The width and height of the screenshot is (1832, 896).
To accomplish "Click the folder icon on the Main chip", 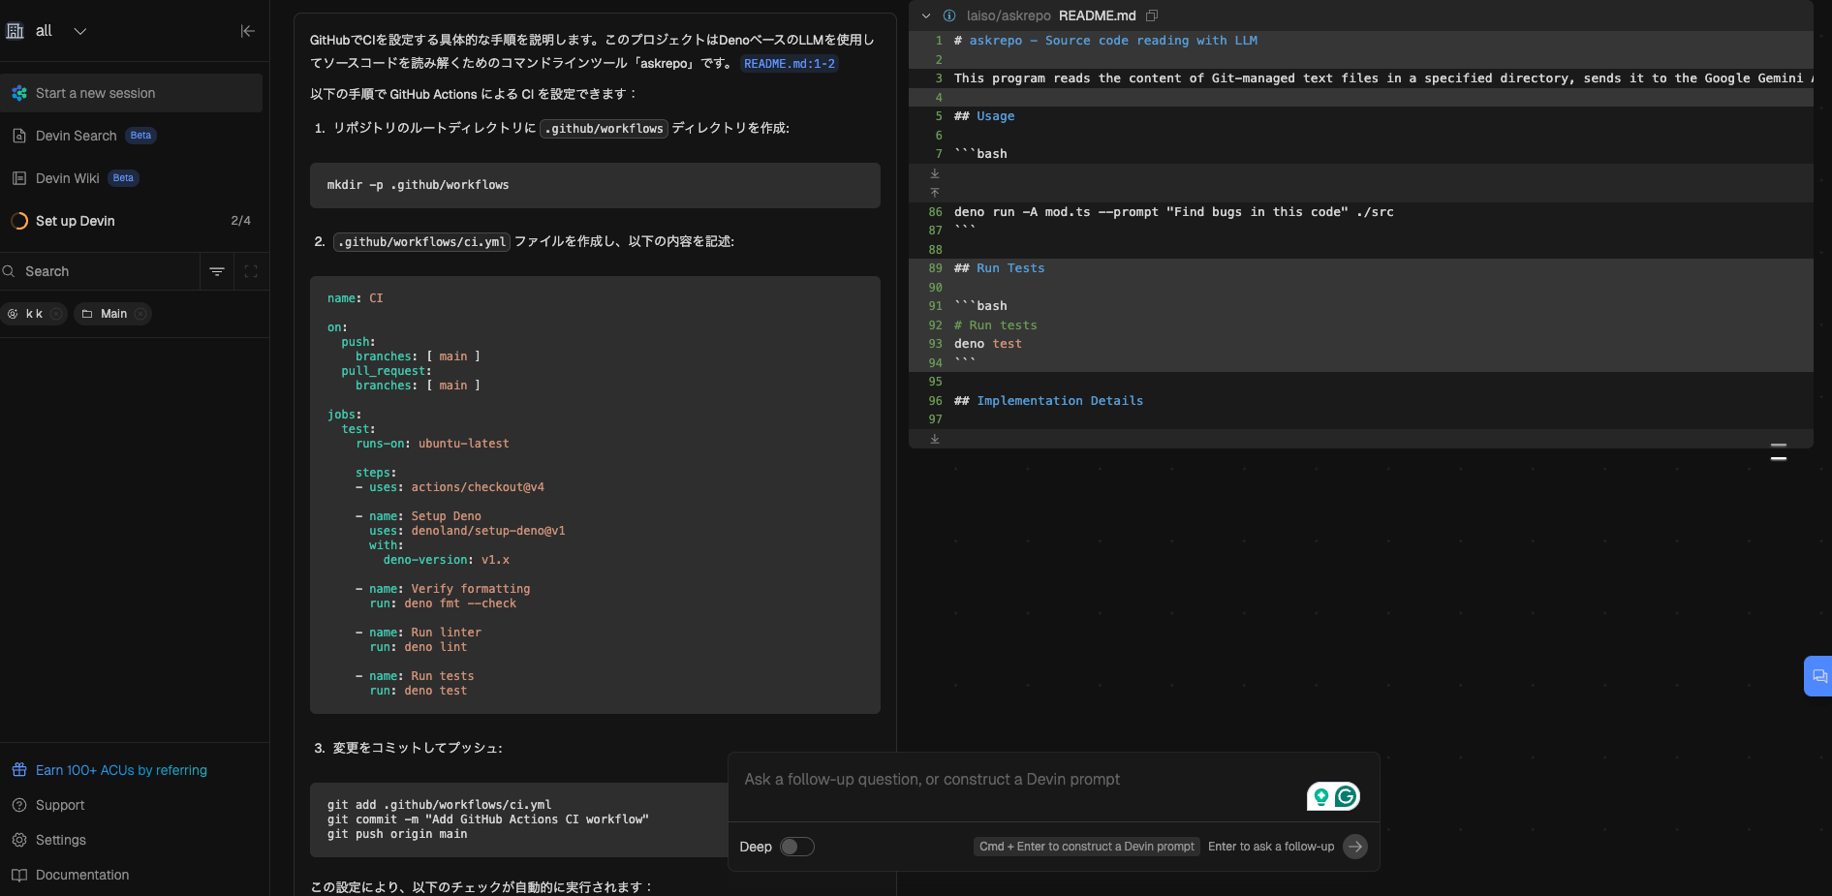I will [x=87, y=314].
